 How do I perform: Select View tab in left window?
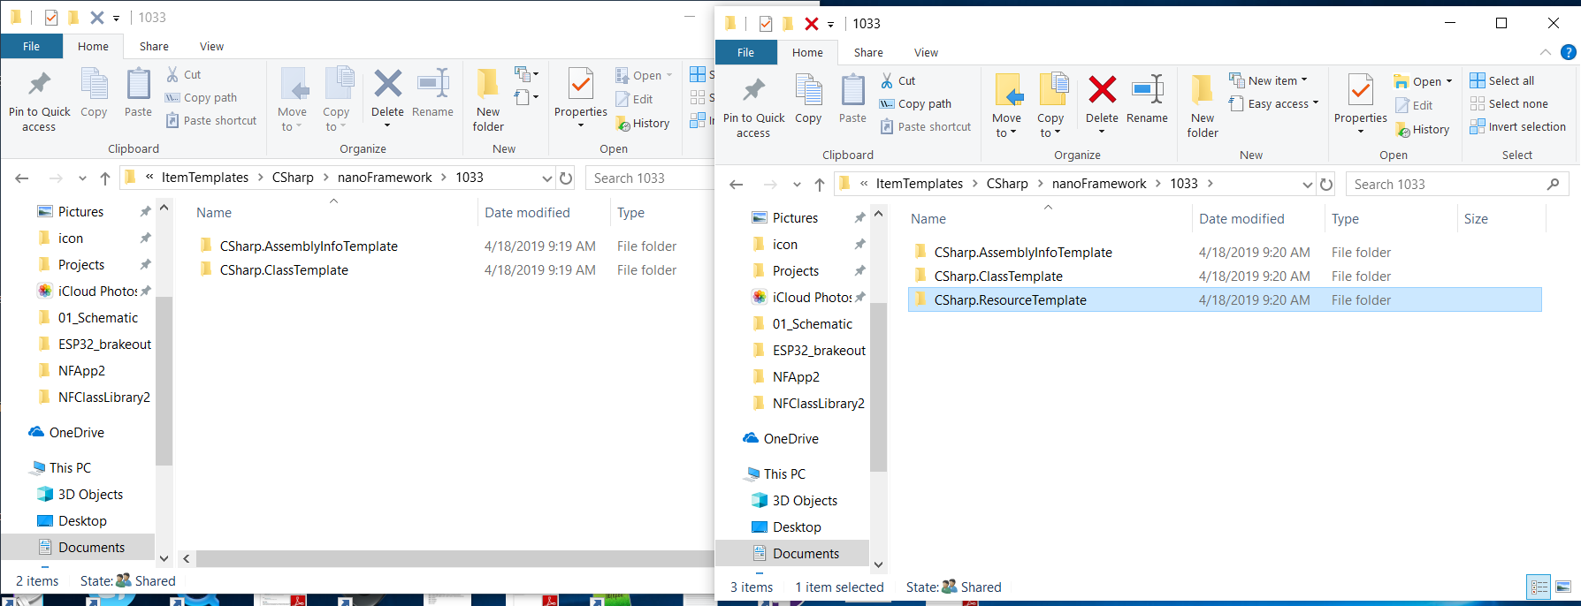pyautogui.click(x=211, y=46)
